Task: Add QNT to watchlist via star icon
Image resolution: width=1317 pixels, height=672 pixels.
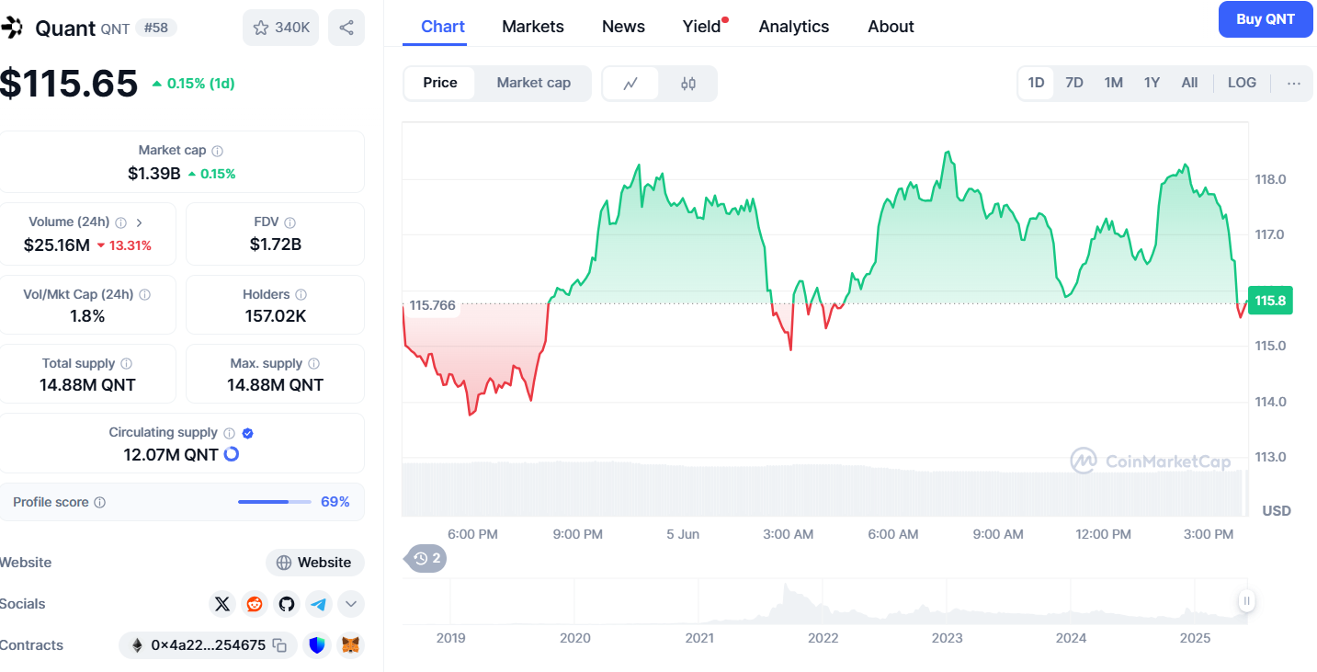Action: pos(261,28)
